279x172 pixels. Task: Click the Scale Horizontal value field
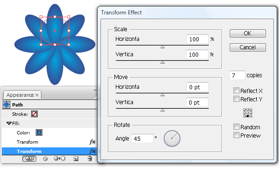pos(198,39)
